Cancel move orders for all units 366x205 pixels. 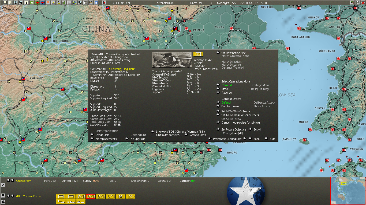pos(241,123)
